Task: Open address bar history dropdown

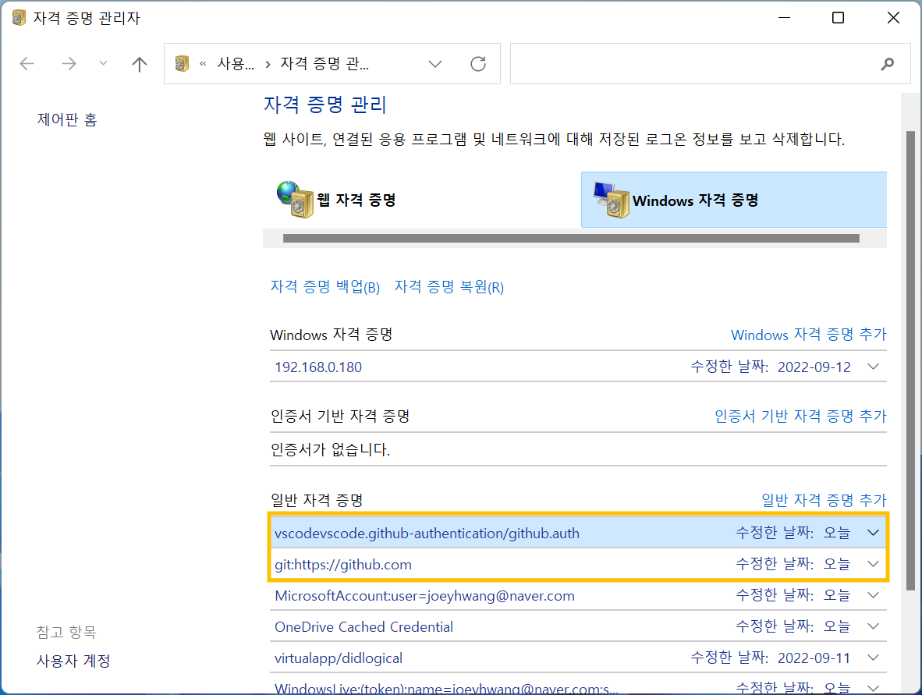Action: coord(435,63)
